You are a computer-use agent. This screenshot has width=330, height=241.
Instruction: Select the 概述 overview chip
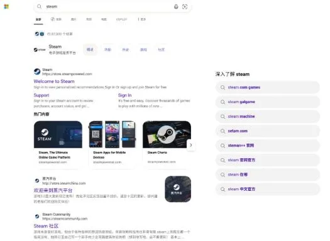coord(90,50)
